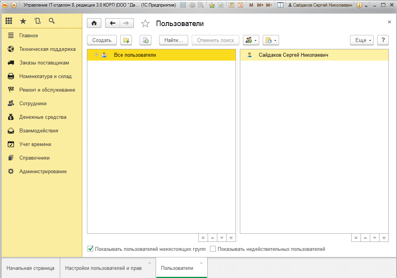Jump to first row in groups list
397x278 pixels.
coord(203,238)
